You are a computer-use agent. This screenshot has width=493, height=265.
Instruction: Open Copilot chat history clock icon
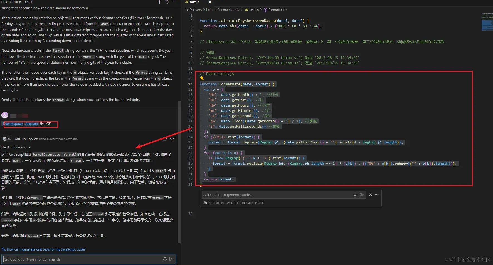pyautogui.click(x=167, y=2)
